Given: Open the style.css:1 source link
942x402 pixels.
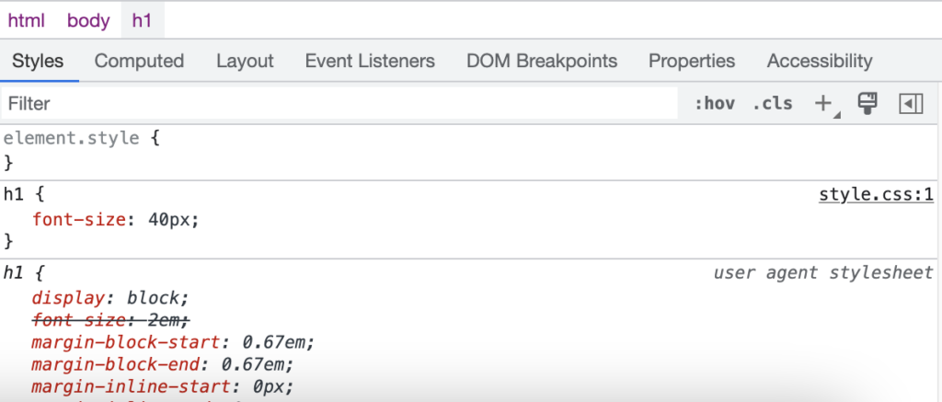Looking at the screenshot, I should pos(876,194).
